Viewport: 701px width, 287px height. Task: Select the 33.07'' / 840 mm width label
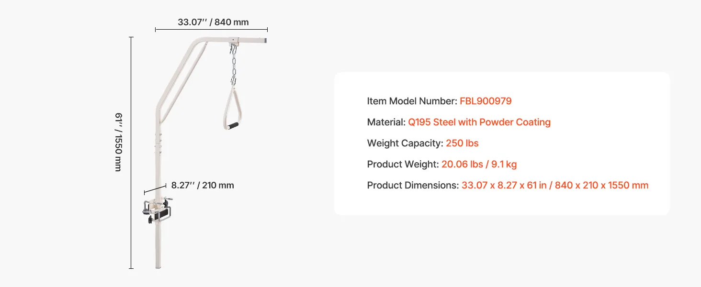(x=213, y=22)
